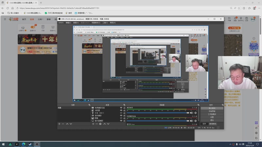Open OBS 查看(V) View menu
262x147 pixels.
76,23
